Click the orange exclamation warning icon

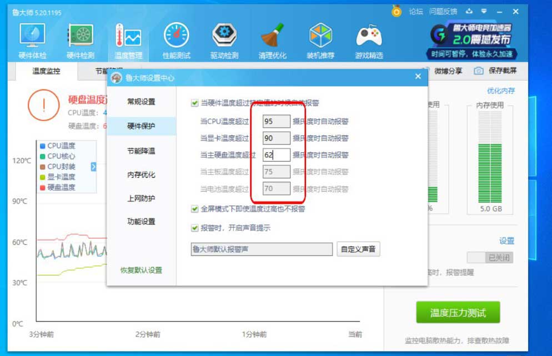pyautogui.click(x=44, y=105)
